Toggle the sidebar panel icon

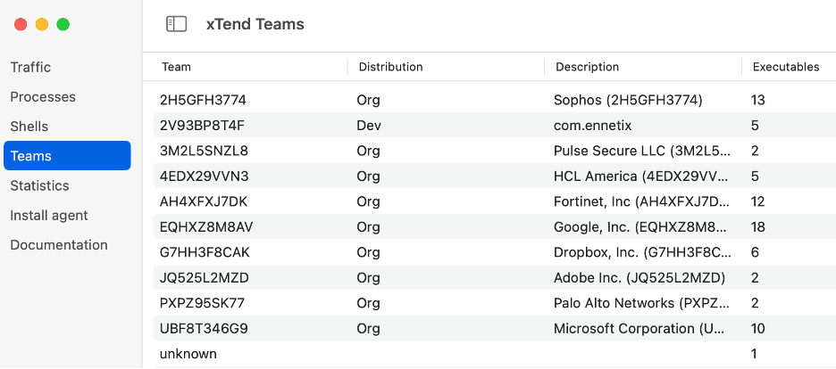(176, 24)
